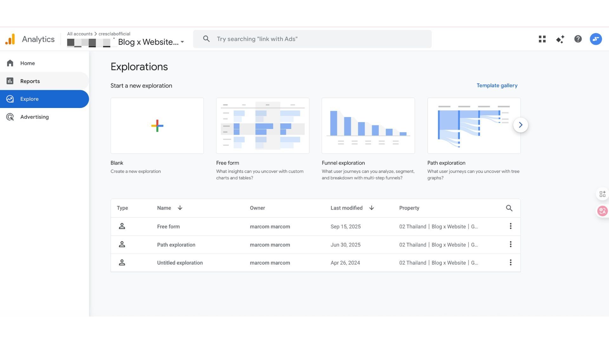The image size is (609, 343).
Task: Go to Home in sidebar
Action: (x=28, y=63)
